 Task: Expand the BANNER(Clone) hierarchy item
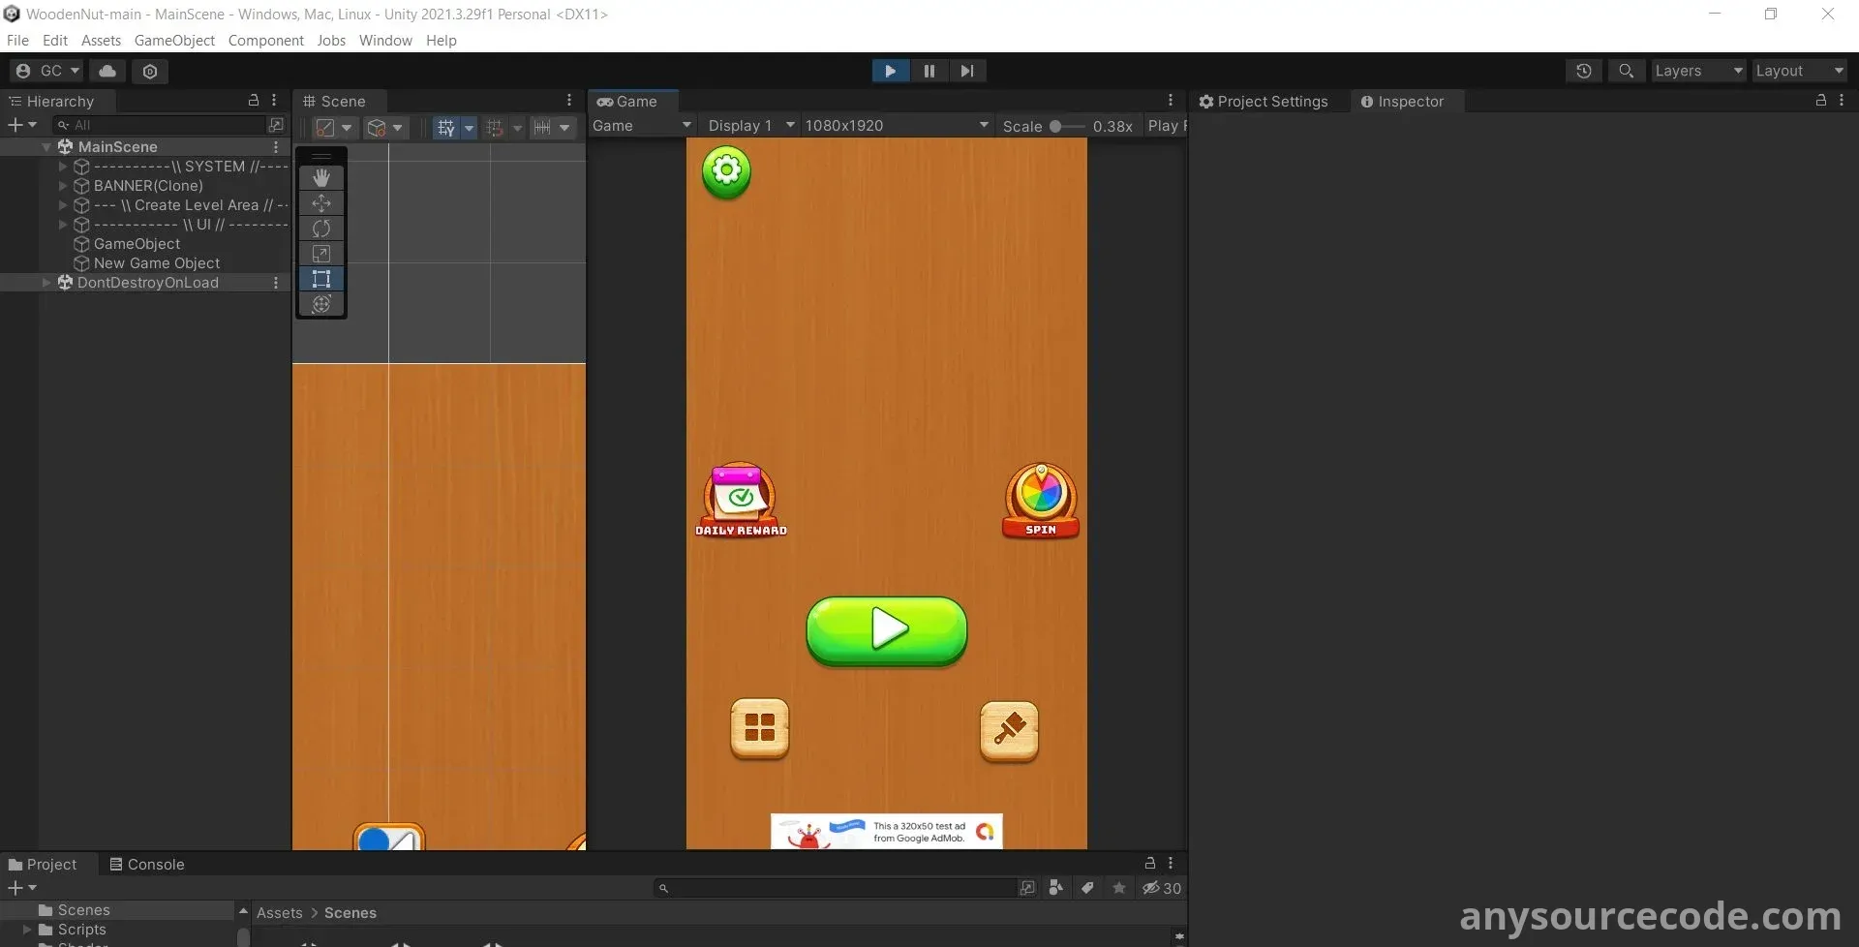point(63,186)
